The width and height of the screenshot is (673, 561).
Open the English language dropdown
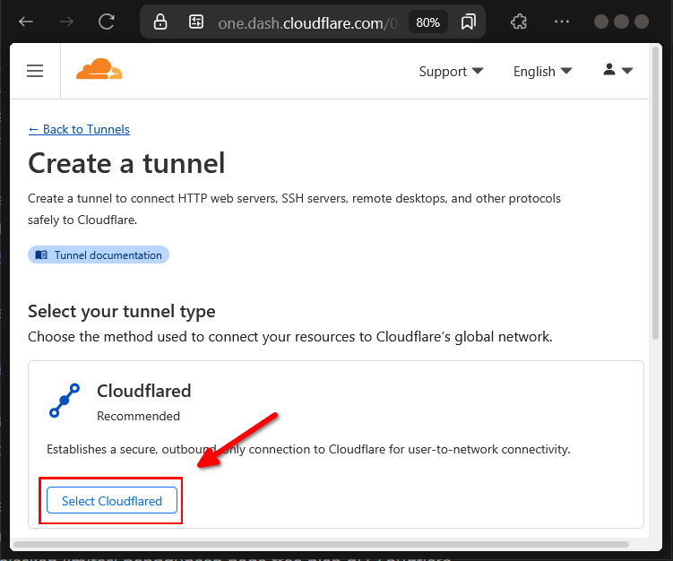point(542,72)
